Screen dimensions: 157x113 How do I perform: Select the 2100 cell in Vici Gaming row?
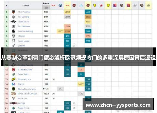(x=88, y=17)
